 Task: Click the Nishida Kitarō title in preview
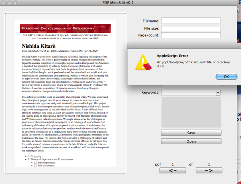39,46
